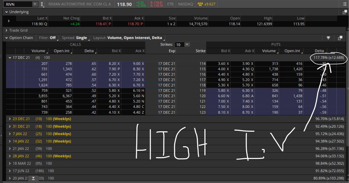The width and height of the screenshot is (349, 183).
Task: Click the Strike column header
Action: (x=201, y=51)
